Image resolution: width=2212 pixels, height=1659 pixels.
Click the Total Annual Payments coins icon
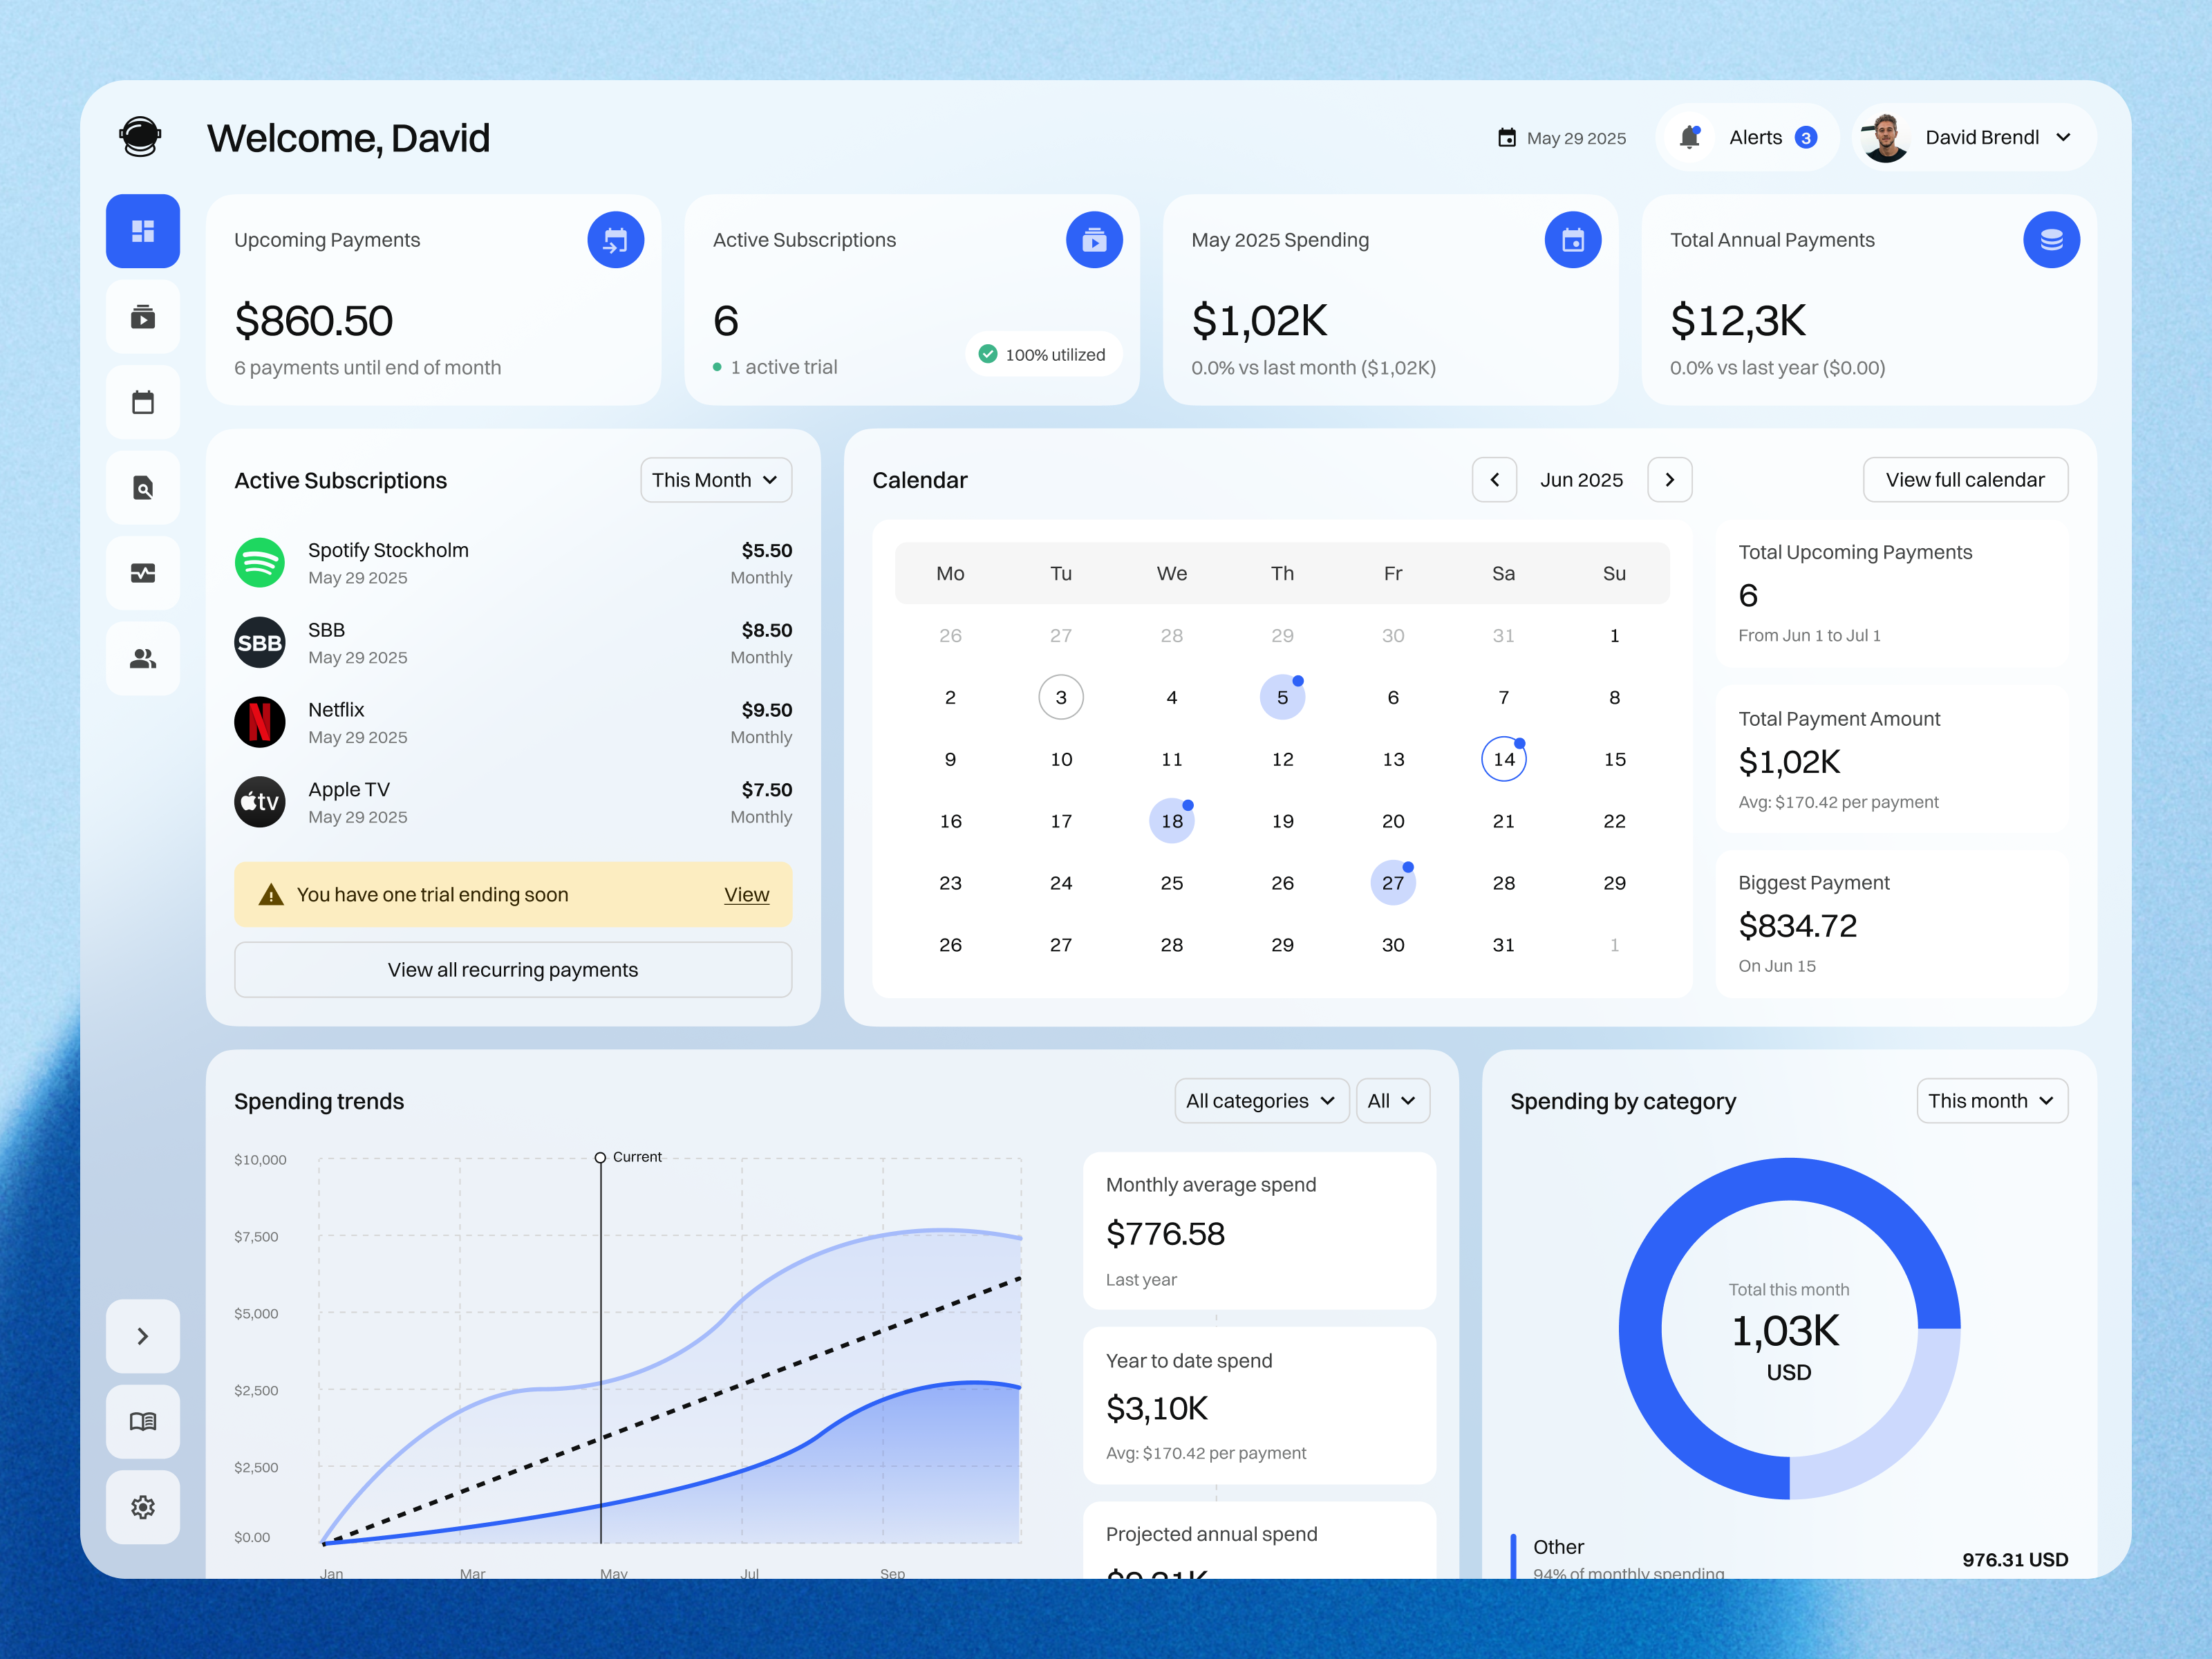[2052, 239]
